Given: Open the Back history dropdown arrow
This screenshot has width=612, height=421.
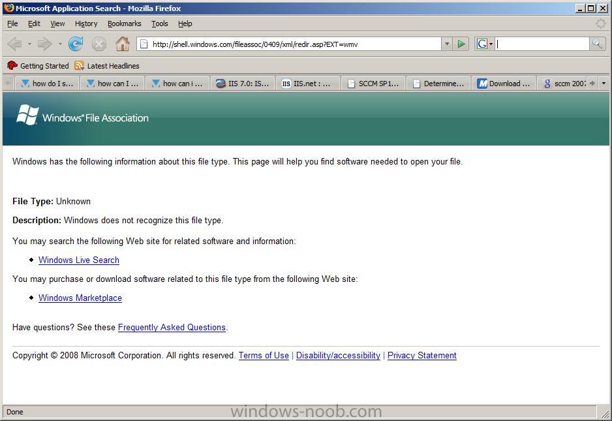Looking at the screenshot, I should (x=29, y=44).
